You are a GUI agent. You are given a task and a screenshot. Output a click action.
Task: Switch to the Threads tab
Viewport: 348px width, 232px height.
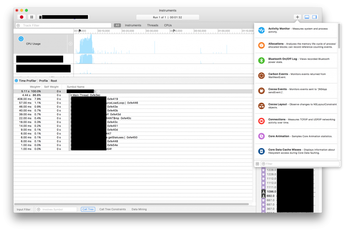click(153, 25)
